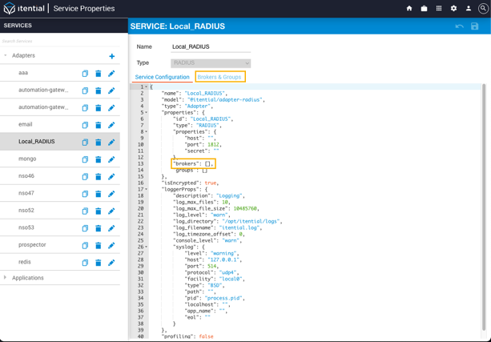The image size is (491, 342).
Task: Clone the email adapter
Action: click(x=85, y=125)
